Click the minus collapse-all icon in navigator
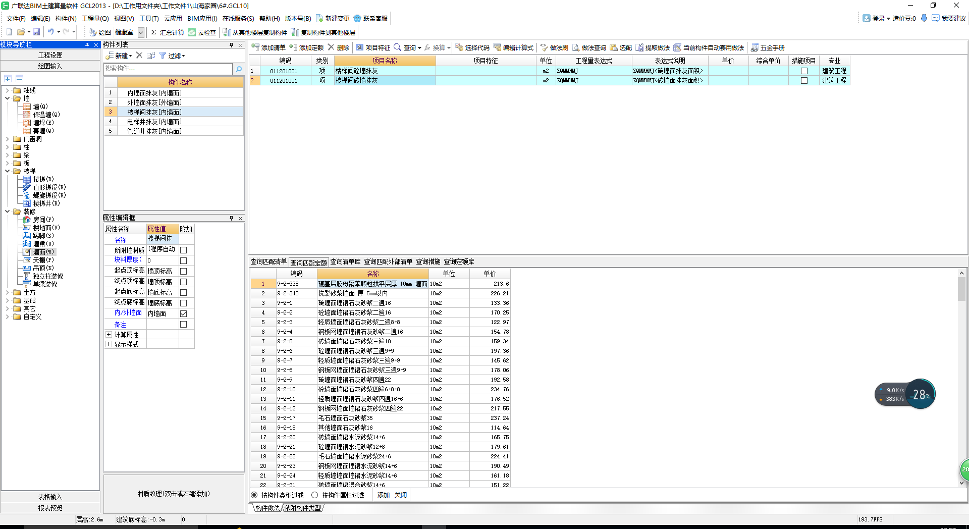969x529 pixels. (19, 79)
